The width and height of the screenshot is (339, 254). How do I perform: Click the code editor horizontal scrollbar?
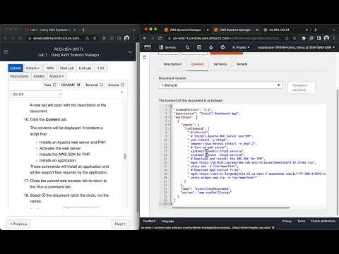[231, 207]
